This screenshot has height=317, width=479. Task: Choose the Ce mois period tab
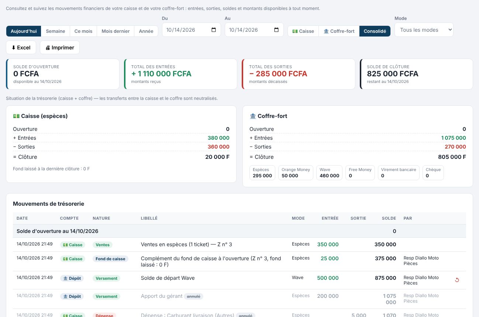(83, 31)
